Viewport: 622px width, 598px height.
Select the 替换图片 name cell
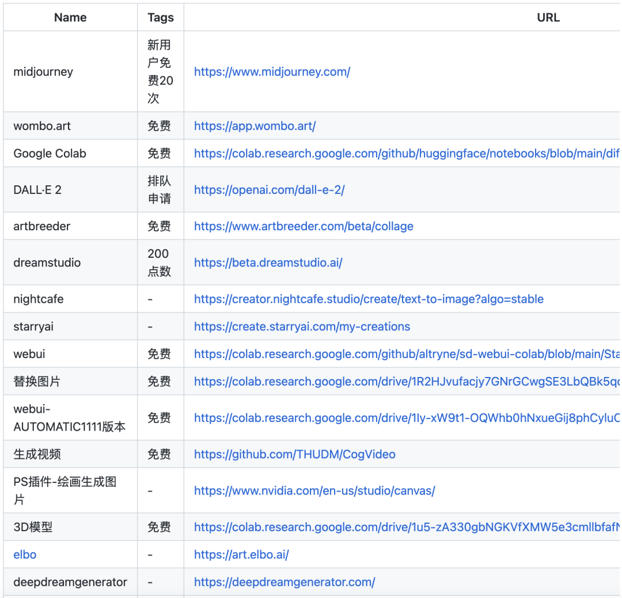point(71,381)
